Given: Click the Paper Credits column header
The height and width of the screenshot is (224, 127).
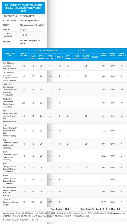Looking at the screenshot, I should [24, 55].
